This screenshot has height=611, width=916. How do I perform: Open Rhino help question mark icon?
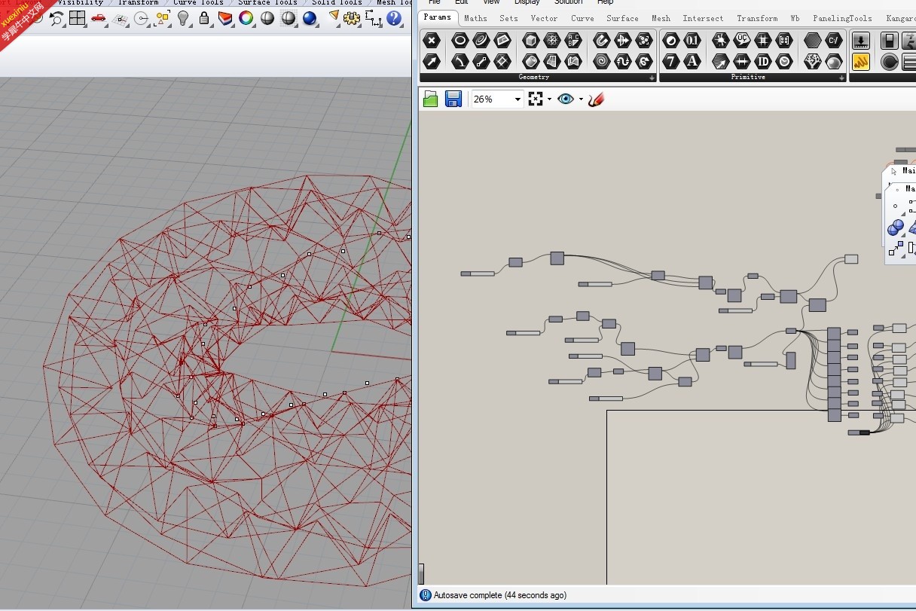pos(394,18)
